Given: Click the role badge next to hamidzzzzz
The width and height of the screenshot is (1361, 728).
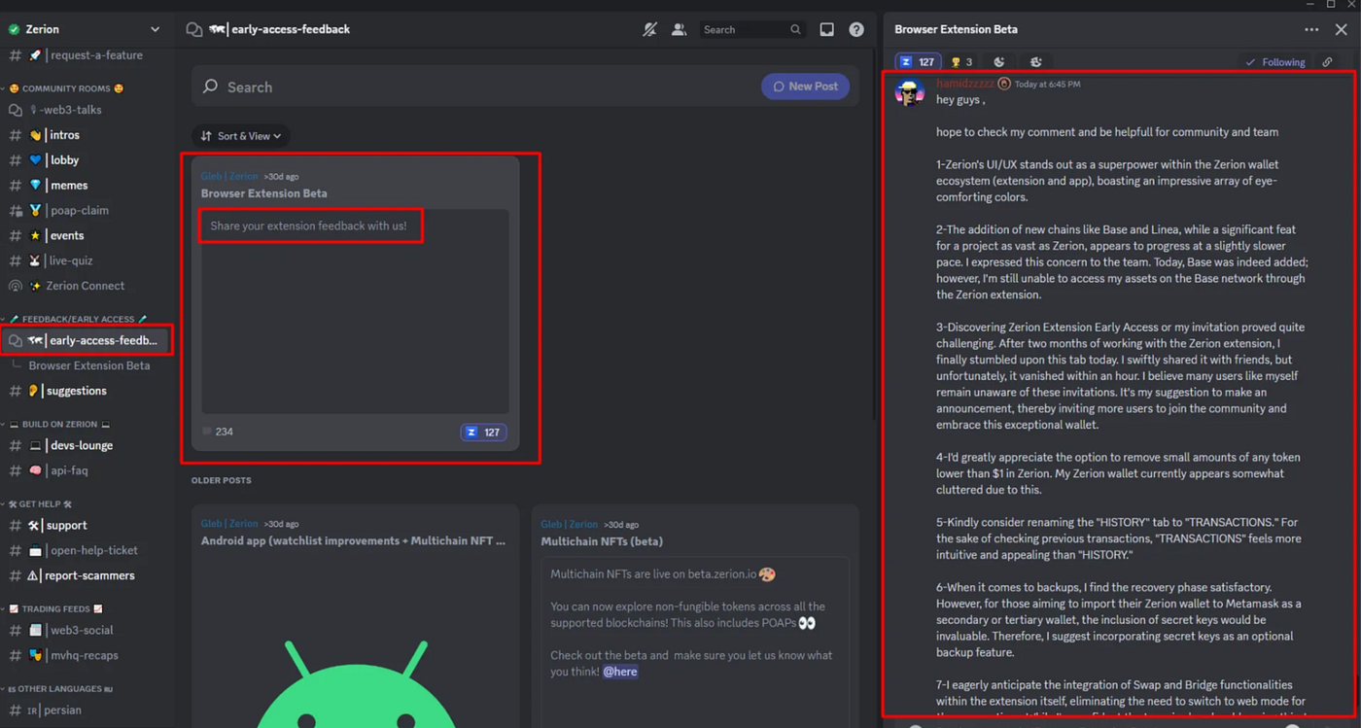Looking at the screenshot, I should pos(1004,85).
